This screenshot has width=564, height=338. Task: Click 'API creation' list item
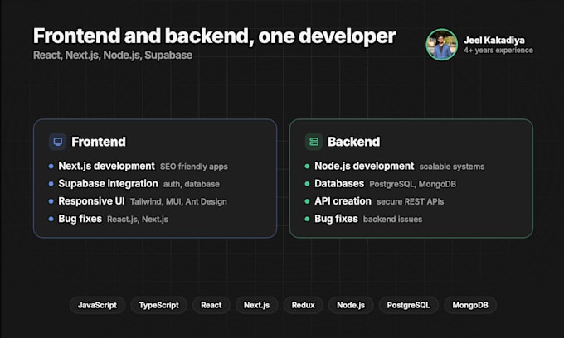coord(343,201)
